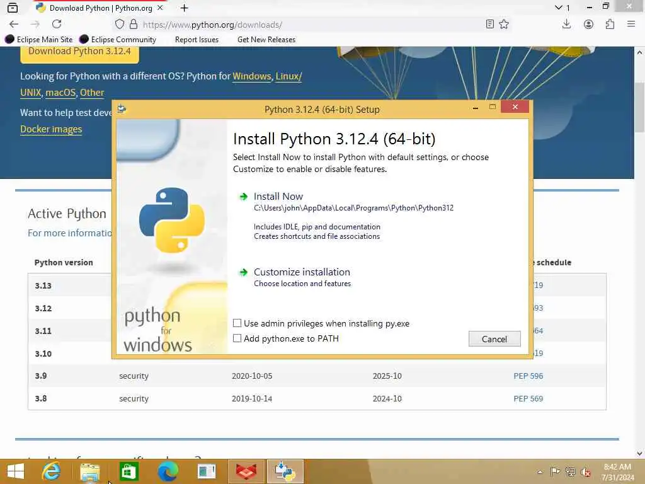Click the 2024-10 end of support cell

click(x=387, y=398)
